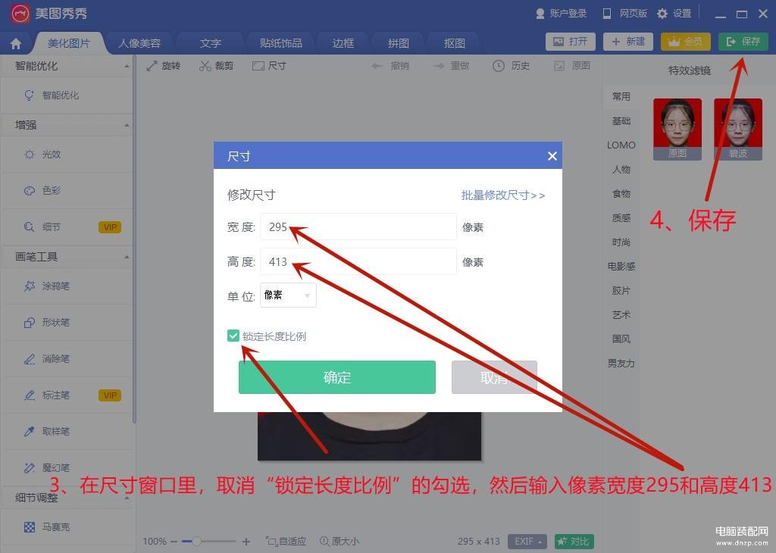
Task: Adjust the zoom level slider
Action: pyautogui.click(x=196, y=542)
